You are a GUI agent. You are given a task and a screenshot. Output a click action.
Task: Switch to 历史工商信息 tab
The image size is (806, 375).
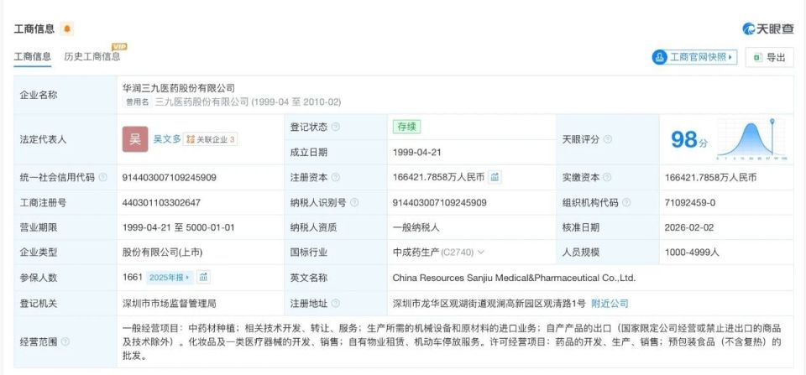(92, 56)
